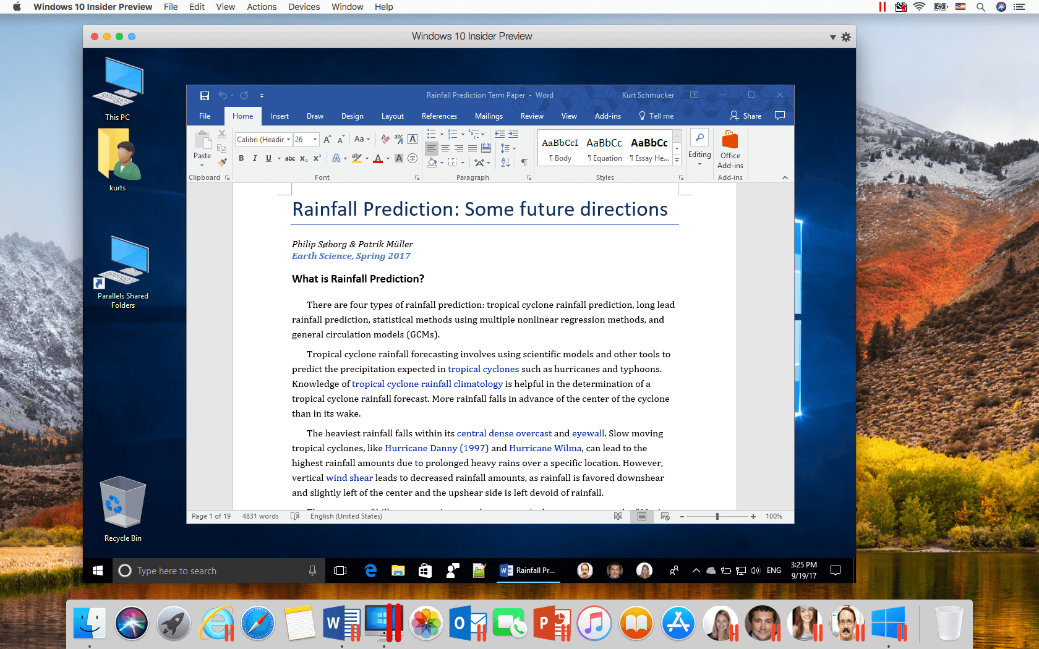The width and height of the screenshot is (1039, 649).
Task: Select the Format Painter brush
Action: pos(221,162)
